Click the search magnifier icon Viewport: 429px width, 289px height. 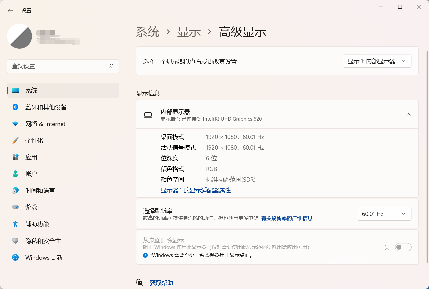point(111,66)
